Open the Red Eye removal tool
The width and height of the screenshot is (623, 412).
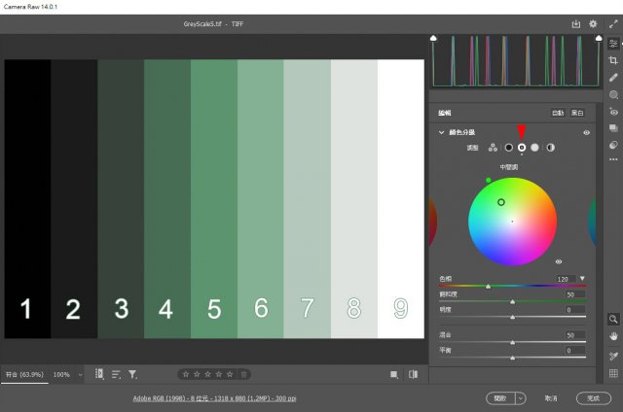(x=613, y=111)
